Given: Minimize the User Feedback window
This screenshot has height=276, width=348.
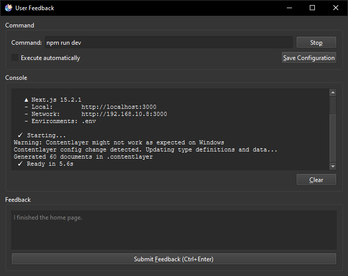Looking at the screenshot, I should tap(289, 8).
